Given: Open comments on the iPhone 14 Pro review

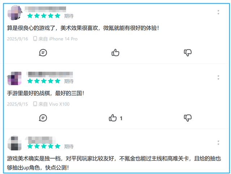Looking at the screenshot, I should pyautogui.click(x=43, y=53).
